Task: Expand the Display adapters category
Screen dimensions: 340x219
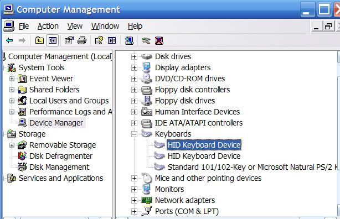Action: click(x=134, y=68)
